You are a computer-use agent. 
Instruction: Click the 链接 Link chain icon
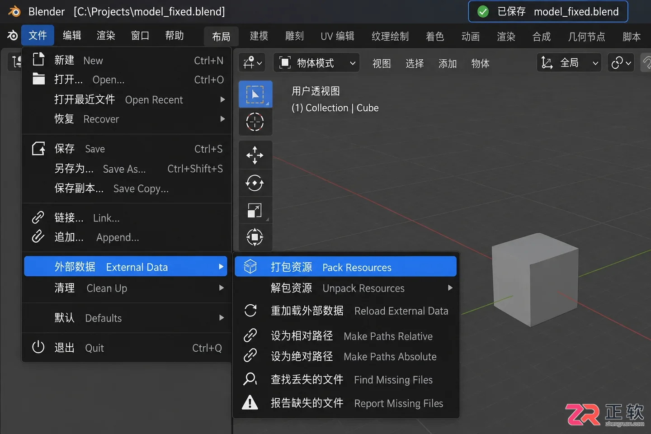(38, 217)
